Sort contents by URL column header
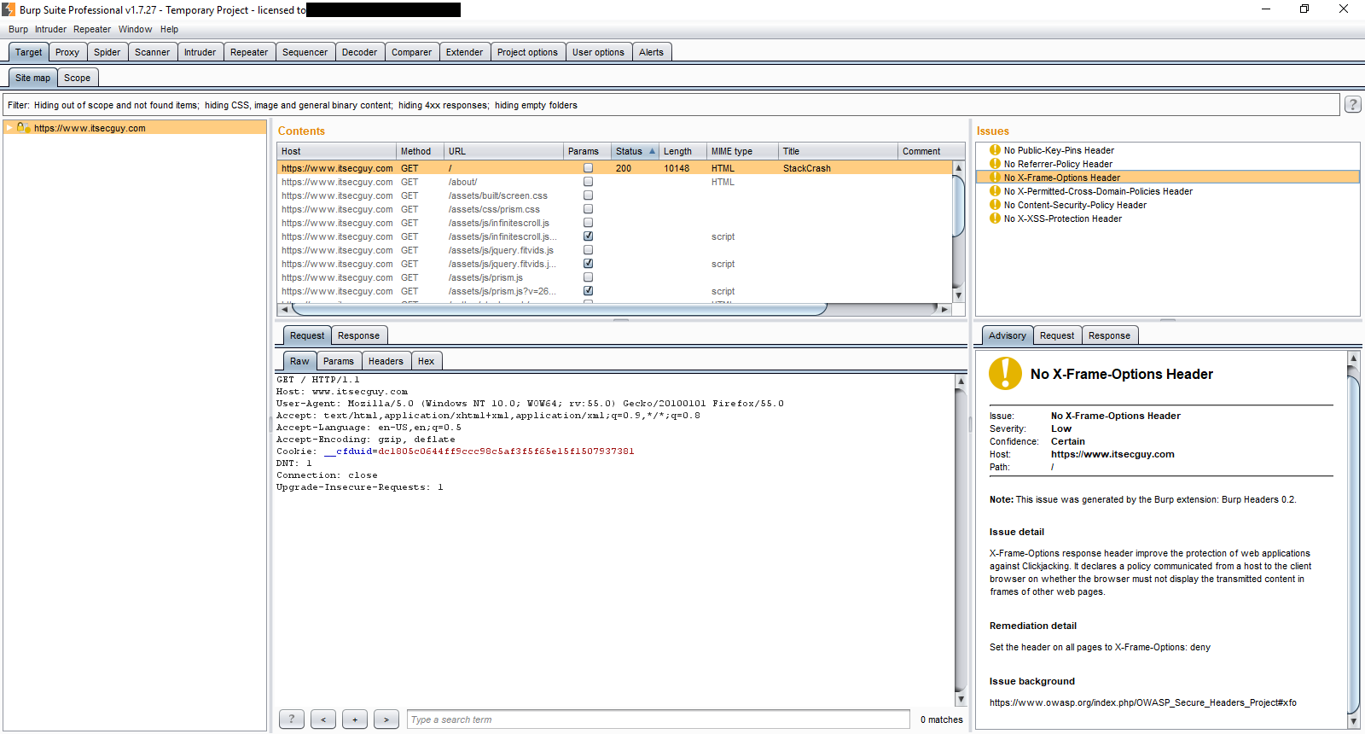Screen dimensions: 1365x734 pos(504,151)
